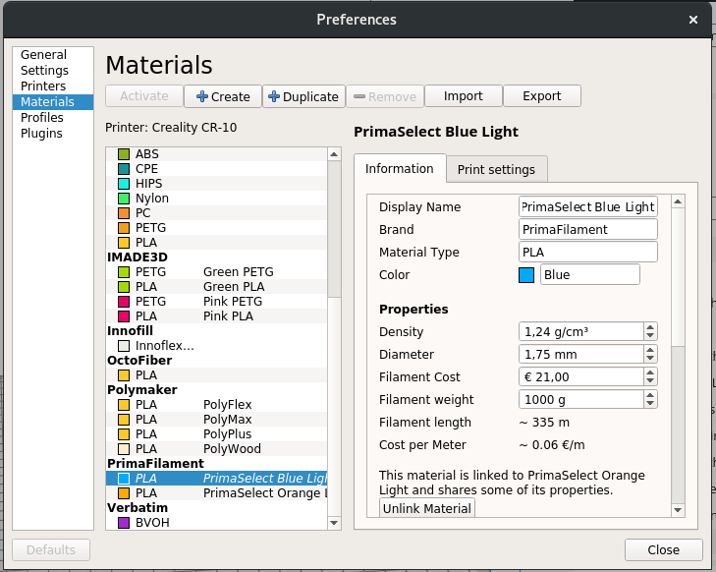Open the Profiles preferences page
This screenshot has height=572, width=716.
[x=42, y=118]
